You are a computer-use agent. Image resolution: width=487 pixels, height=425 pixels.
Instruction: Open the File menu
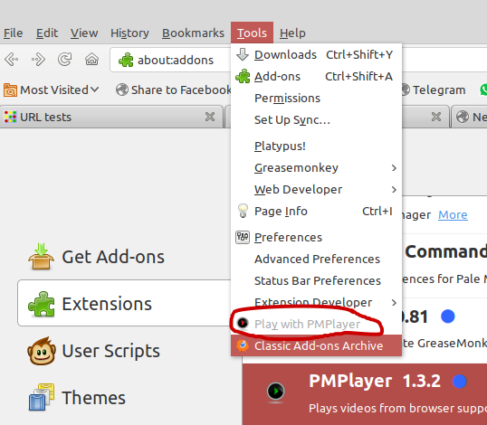pyautogui.click(x=13, y=33)
